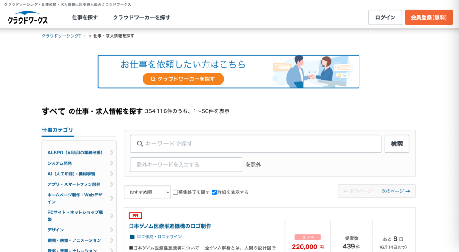Click クラウドソーシングT… breadcrumb link
Image resolution: width=459 pixels, height=252 pixels.
pos(64,36)
